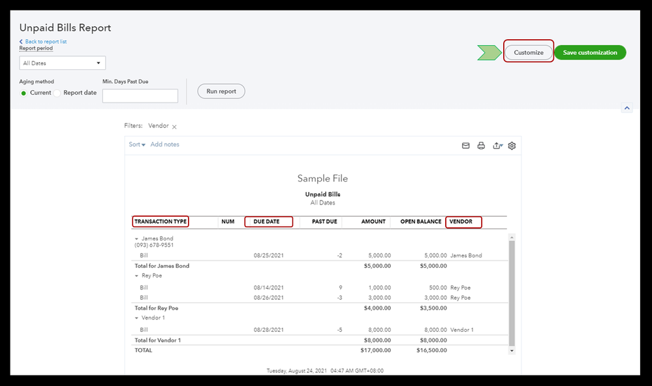Image resolution: width=652 pixels, height=386 pixels.
Task: Collapse the report header with the up chevron
Action: [627, 108]
